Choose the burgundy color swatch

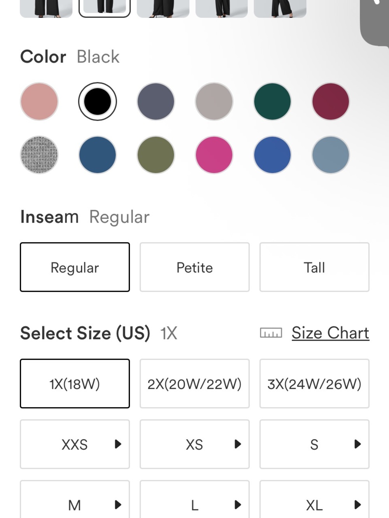pos(331,101)
